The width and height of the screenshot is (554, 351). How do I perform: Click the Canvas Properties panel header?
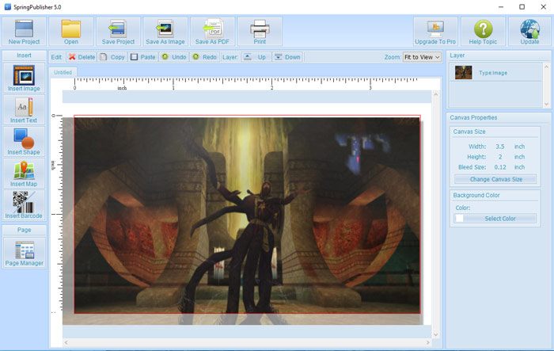(473, 117)
